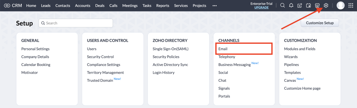
Task: Switch to the Accounts tab
Action: point(83,6)
